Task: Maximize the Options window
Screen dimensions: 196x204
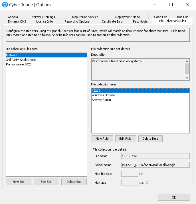Action: point(171,5)
